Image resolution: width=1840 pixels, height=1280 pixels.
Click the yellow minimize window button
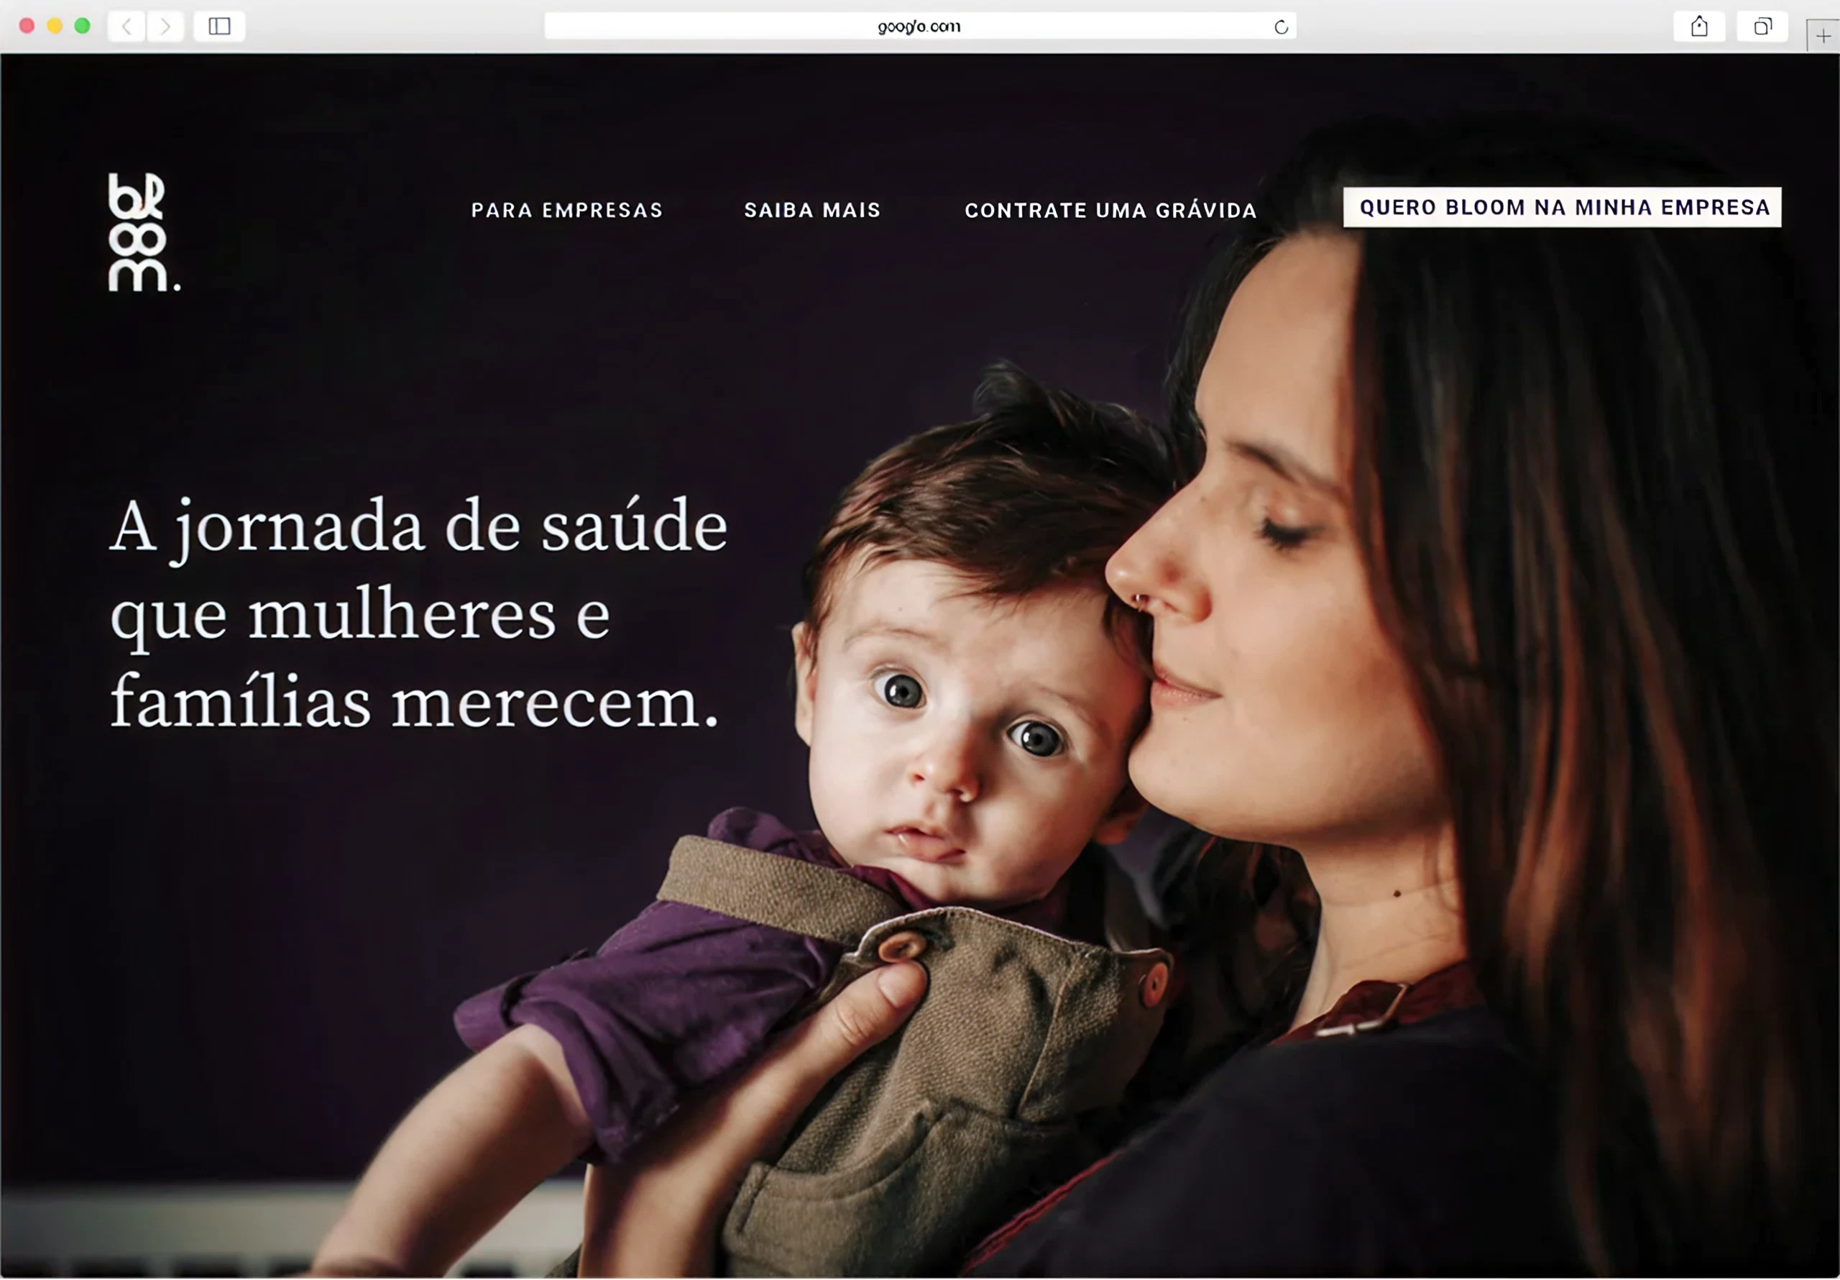coord(55,26)
